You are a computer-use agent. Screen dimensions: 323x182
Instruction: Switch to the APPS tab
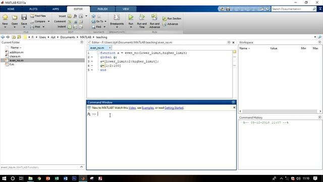56,9
